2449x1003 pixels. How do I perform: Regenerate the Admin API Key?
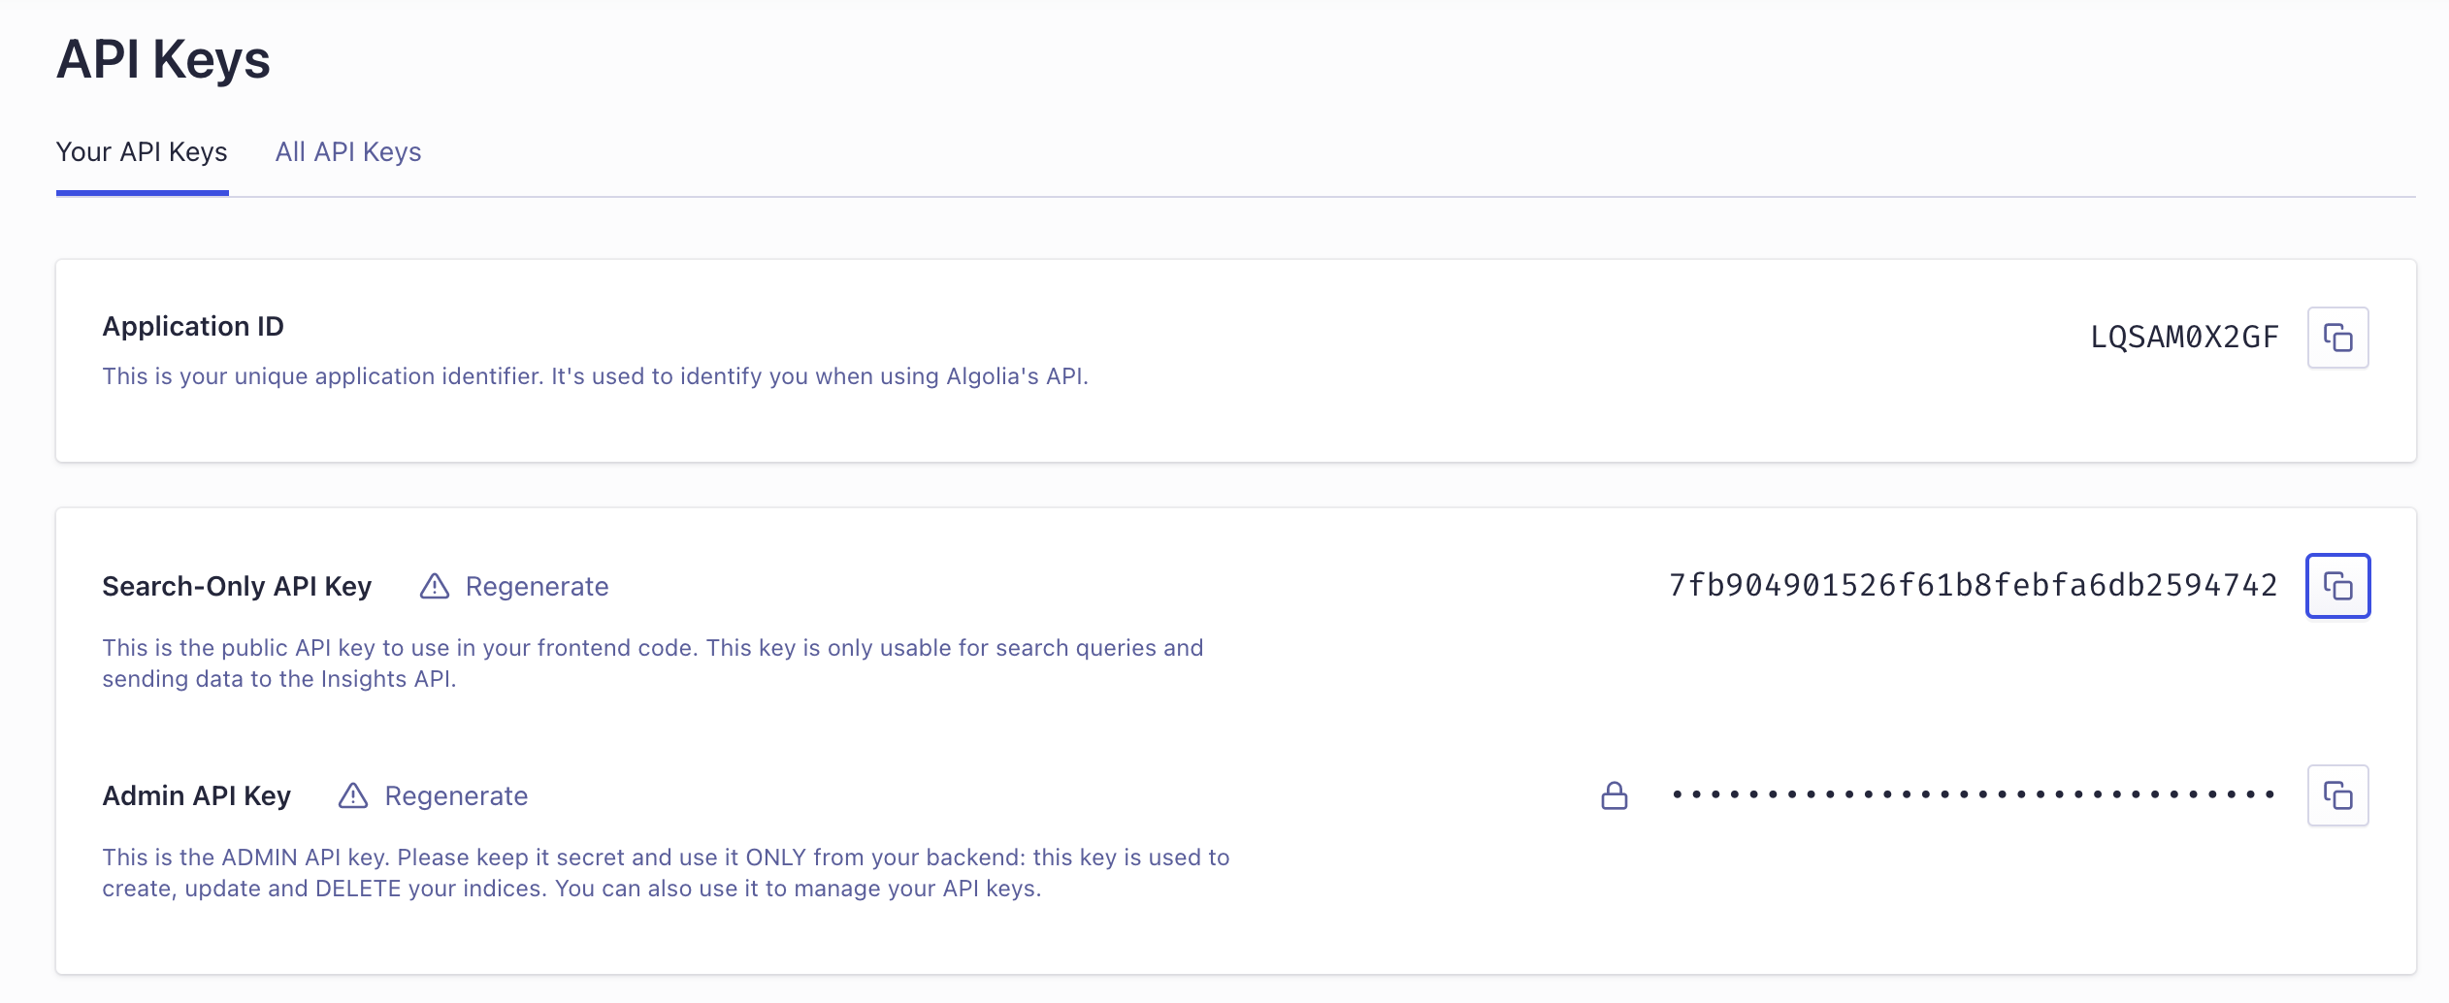(456, 795)
